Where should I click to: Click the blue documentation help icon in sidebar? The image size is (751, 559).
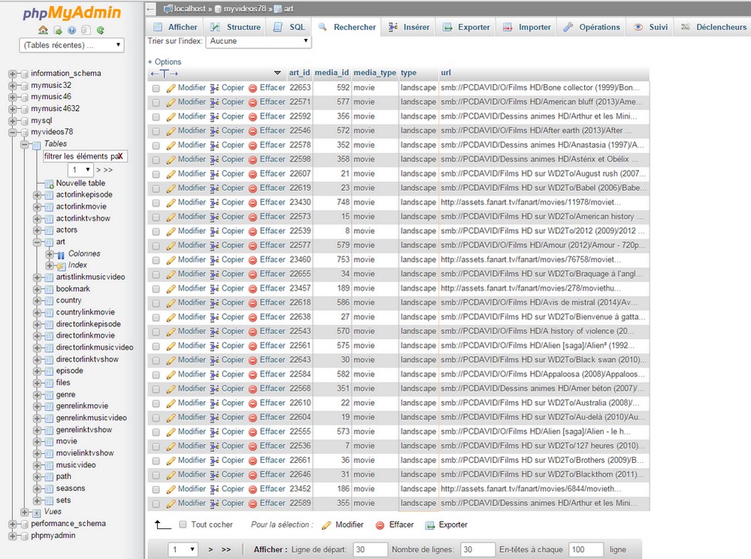(x=71, y=31)
